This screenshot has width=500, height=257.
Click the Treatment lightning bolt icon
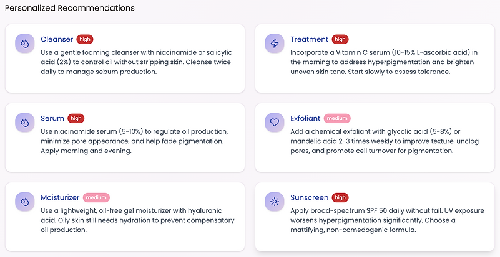(x=274, y=44)
